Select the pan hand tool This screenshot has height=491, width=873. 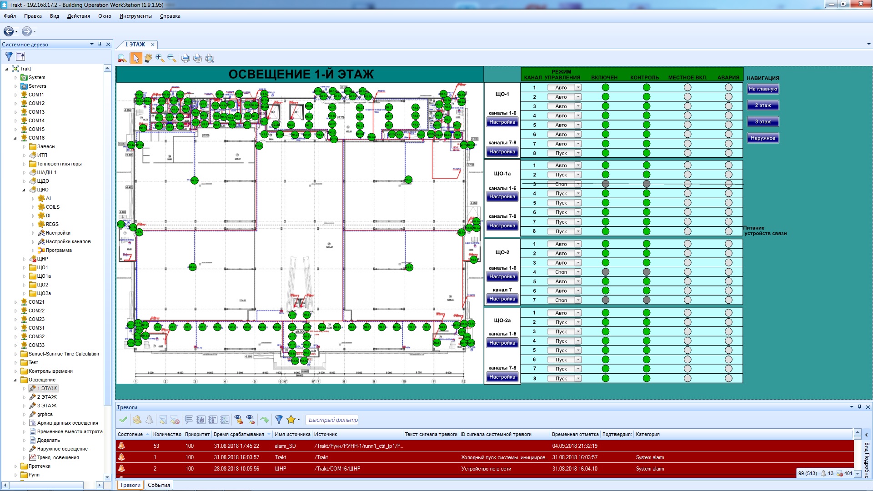point(148,58)
